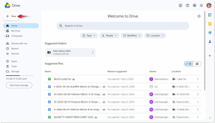
Task: Open the Modified filter dropdown
Action: tap(131, 35)
